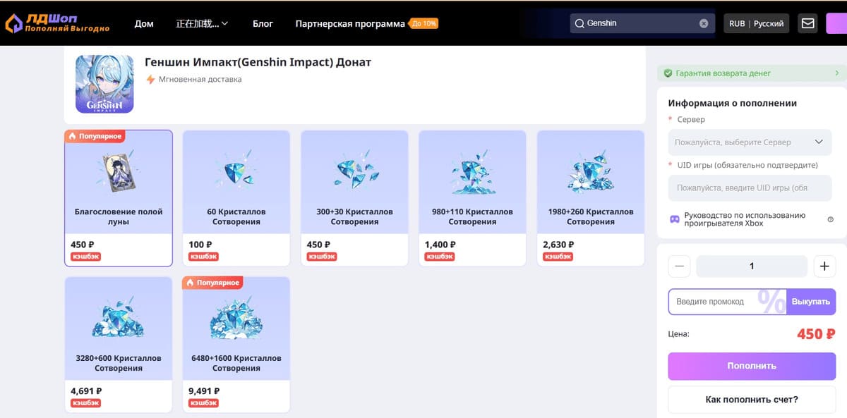Expand the 正在加载 dropdown menu
This screenshot has width=847, height=418.
pos(202,23)
